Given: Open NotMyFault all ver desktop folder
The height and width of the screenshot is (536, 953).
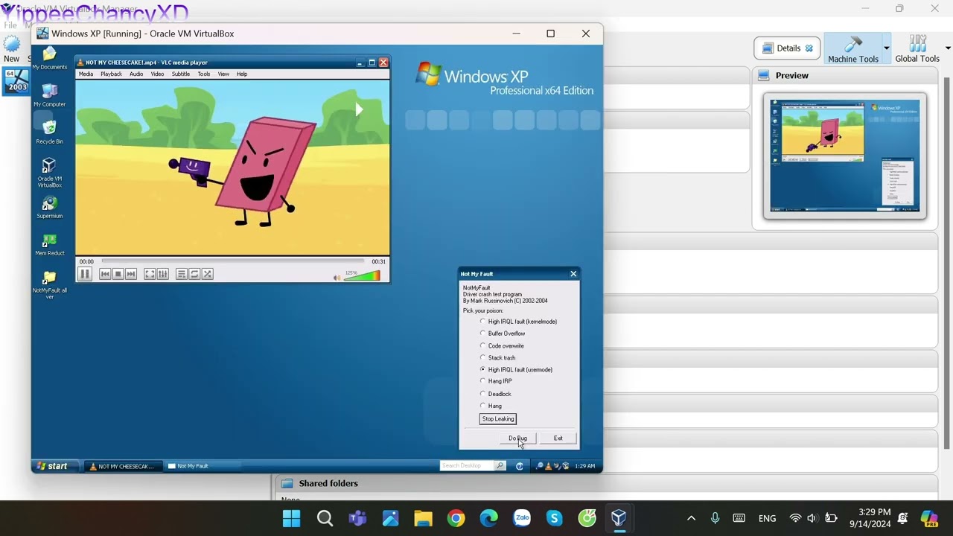Looking at the screenshot, I should pos(50,284).
